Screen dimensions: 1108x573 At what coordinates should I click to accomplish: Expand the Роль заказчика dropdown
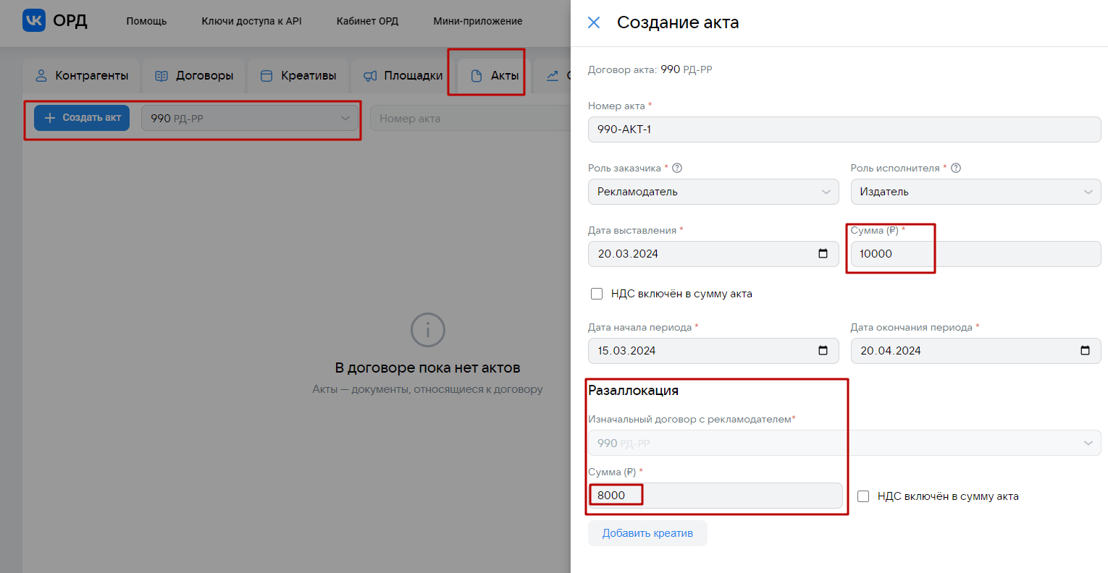pos(713,192)
